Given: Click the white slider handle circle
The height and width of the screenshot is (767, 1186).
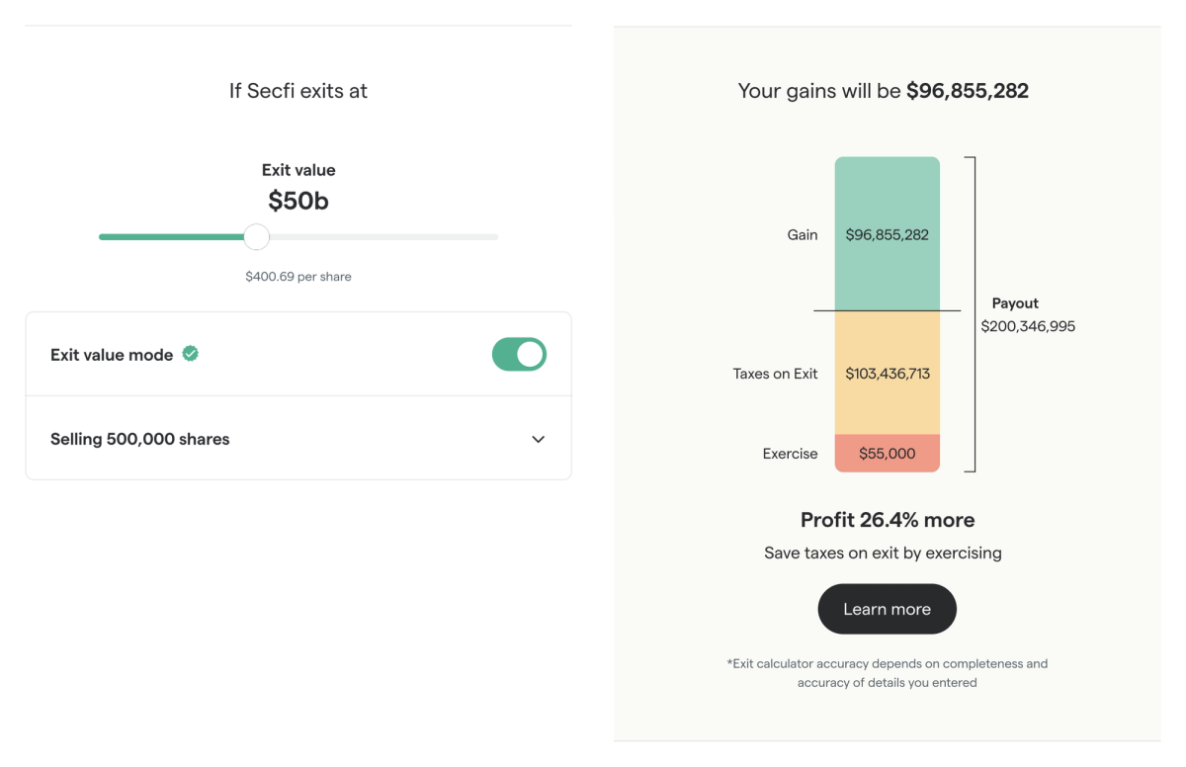Looking at the screenshot, I should pos(256,237).
